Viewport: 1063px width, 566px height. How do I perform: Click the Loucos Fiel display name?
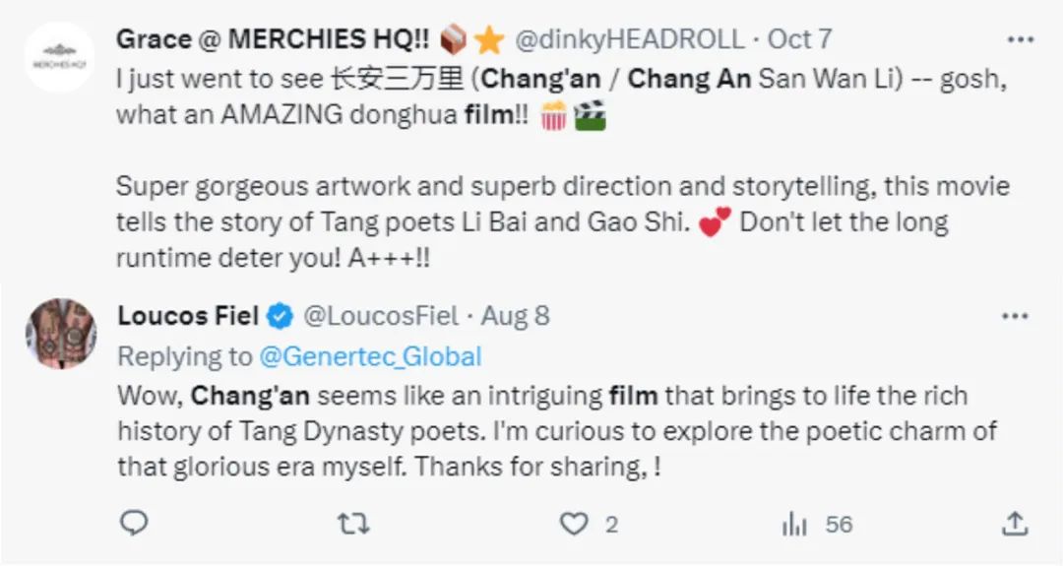point(188,316)
